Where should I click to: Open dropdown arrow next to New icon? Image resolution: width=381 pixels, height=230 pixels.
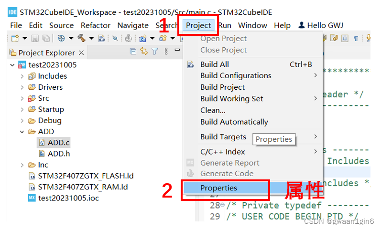(25, 38)
